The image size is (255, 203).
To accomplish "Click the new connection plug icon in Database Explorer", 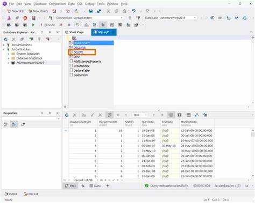I will coord(31,39).
